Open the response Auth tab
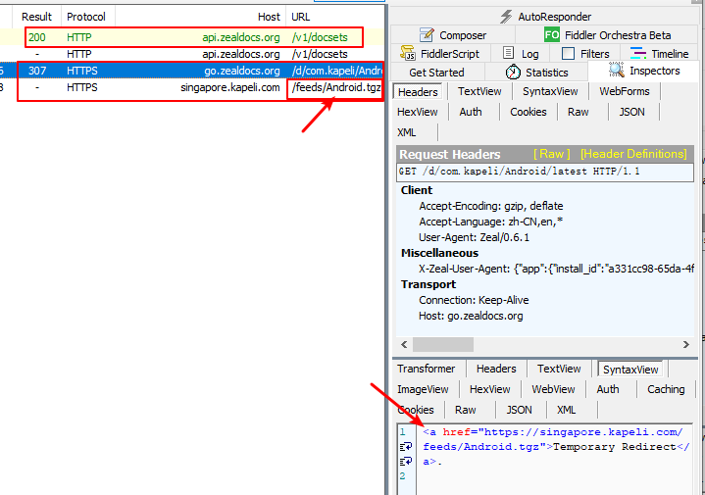Screen dimensions: 705x495 608,389
